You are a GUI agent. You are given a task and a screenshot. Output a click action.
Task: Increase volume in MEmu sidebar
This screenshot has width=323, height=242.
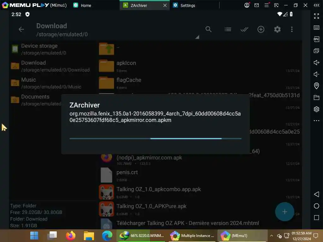tap(316, 63)
